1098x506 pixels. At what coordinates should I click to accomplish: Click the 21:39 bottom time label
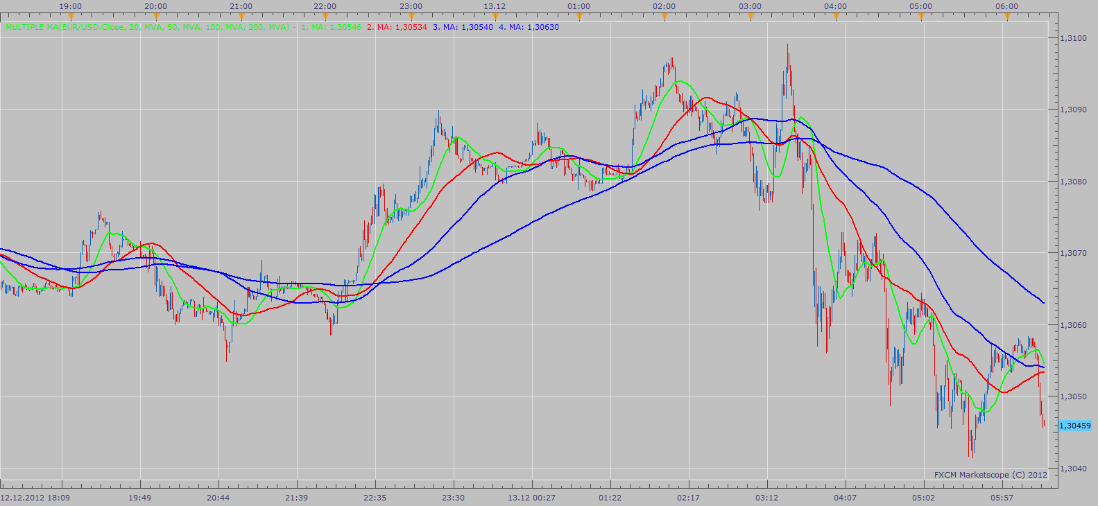[297, 498]
